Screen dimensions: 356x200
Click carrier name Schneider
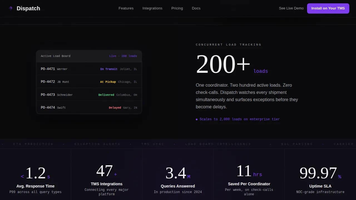(x=65, y=95)
